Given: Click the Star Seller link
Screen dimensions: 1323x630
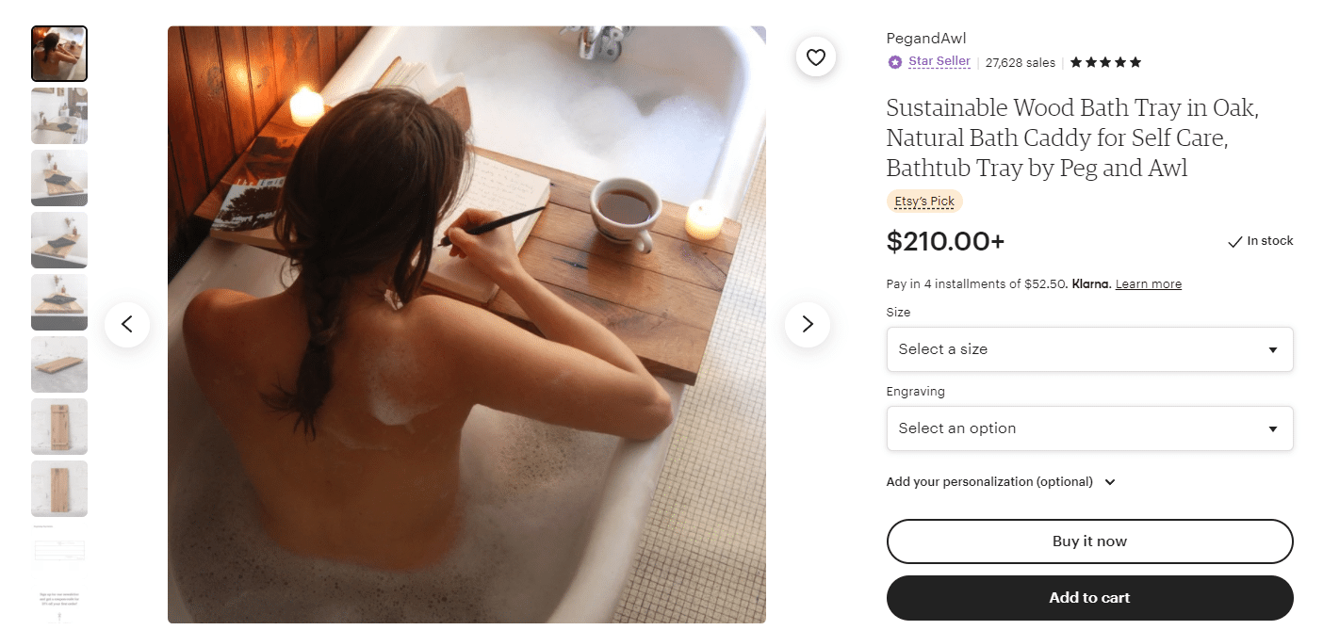Looking at the screenshot, I should pyautogui.click(x=939, y=62).
